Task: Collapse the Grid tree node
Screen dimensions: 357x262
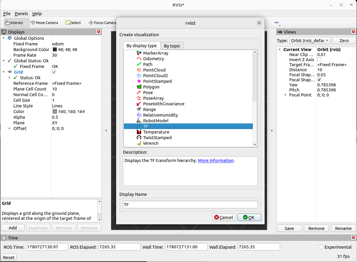Action: tap(4, 72)
